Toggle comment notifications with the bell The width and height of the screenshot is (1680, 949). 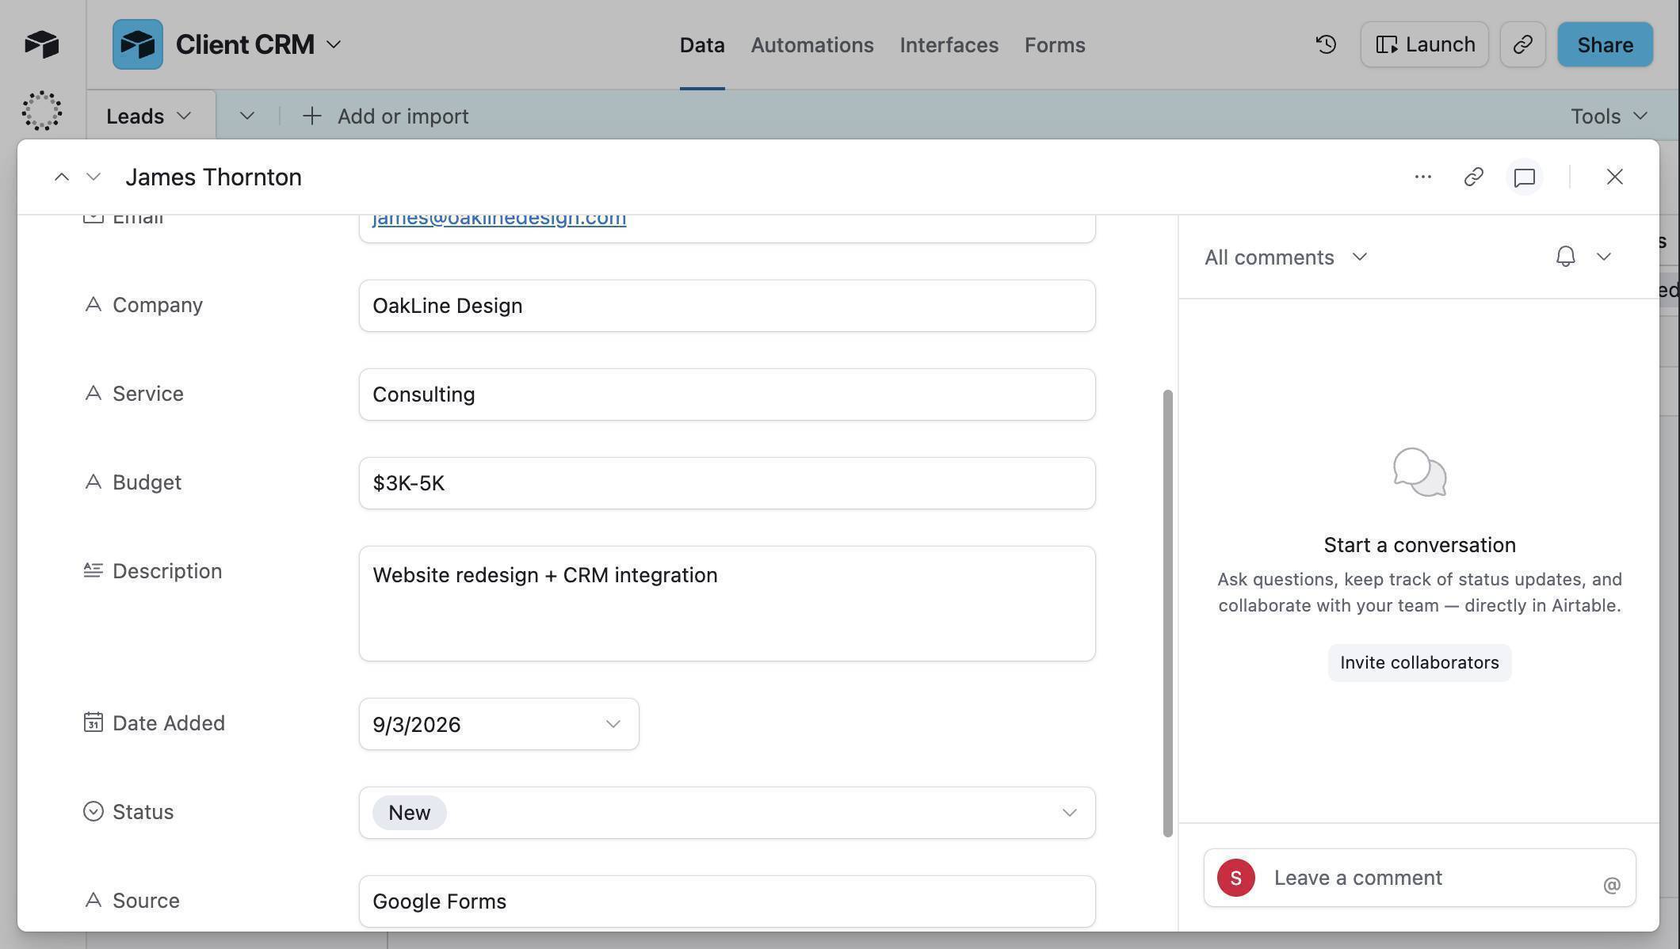[1564, 257]
